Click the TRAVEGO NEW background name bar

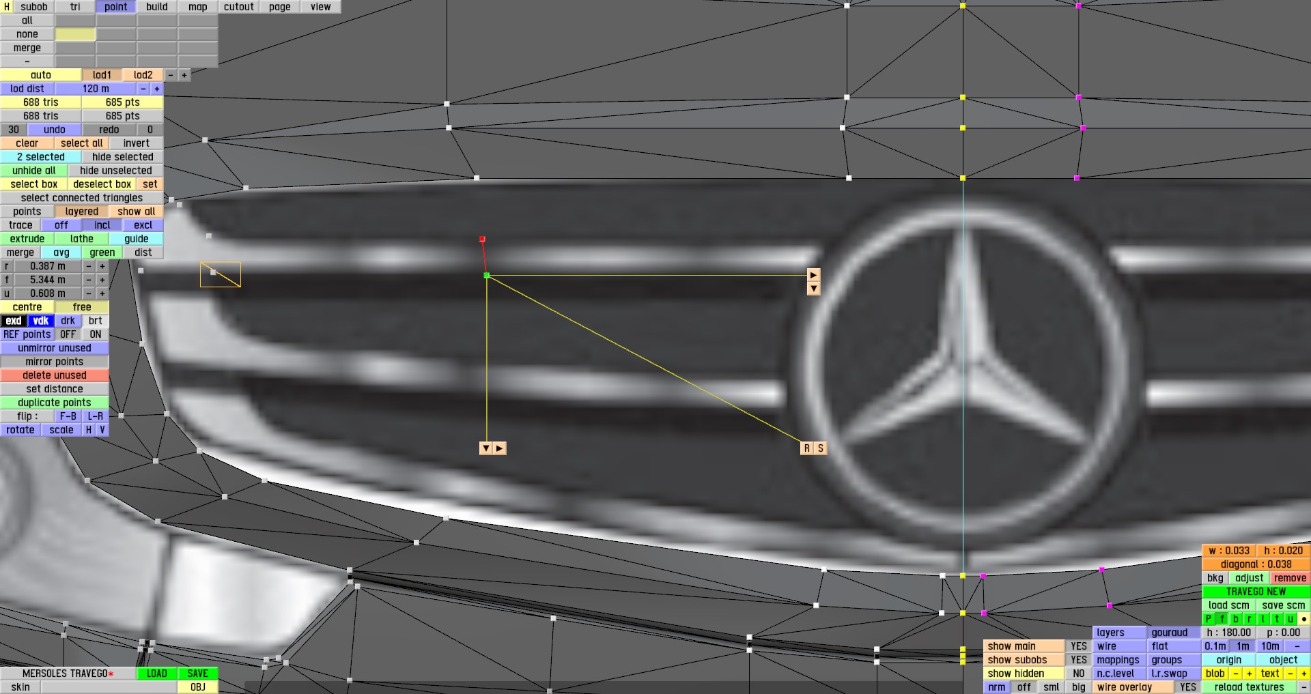tap(1256, 592)
